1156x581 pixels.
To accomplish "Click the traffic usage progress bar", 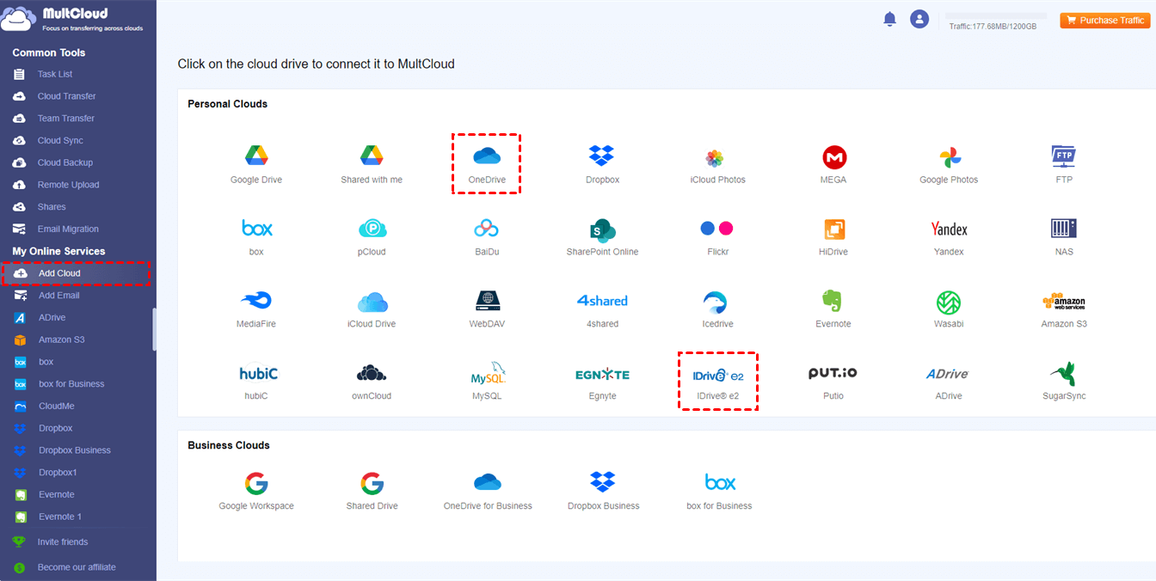I will pos(996,15).
